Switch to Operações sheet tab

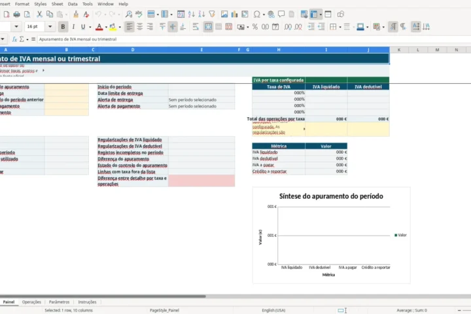click(x=31, y=302)
